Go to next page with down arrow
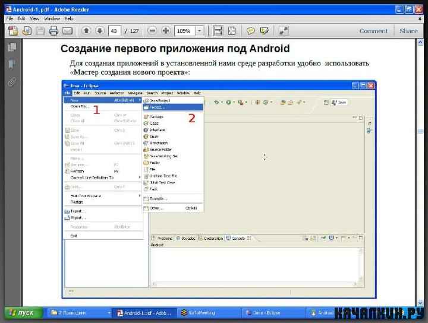This screenshot has width=428, height=323. [100, 31]
